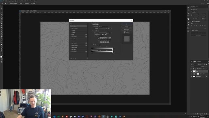Enable the Bevel & Emboss effect checkbox
Image resolution: width=209 pixels, height=118 pixels.
[71, 28]
